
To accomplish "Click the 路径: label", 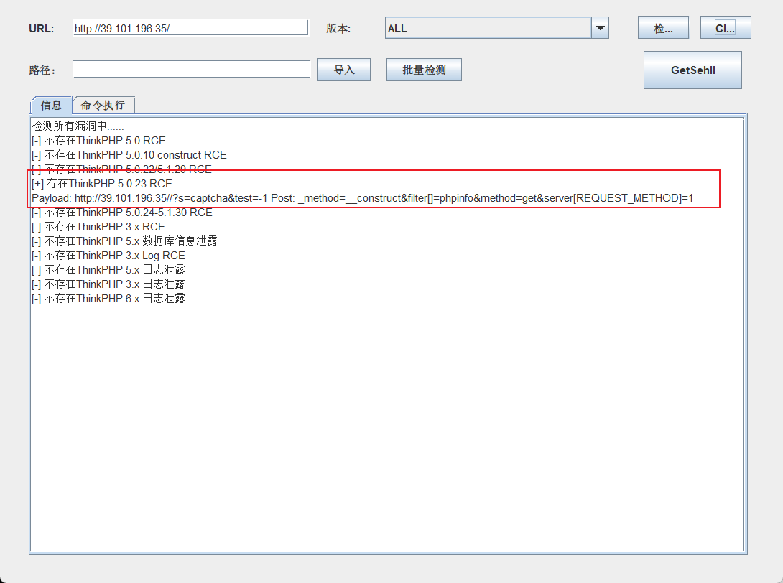I will (x=42, y=70).
